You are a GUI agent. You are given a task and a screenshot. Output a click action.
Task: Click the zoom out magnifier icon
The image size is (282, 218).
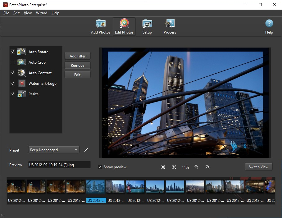[207, 167]
